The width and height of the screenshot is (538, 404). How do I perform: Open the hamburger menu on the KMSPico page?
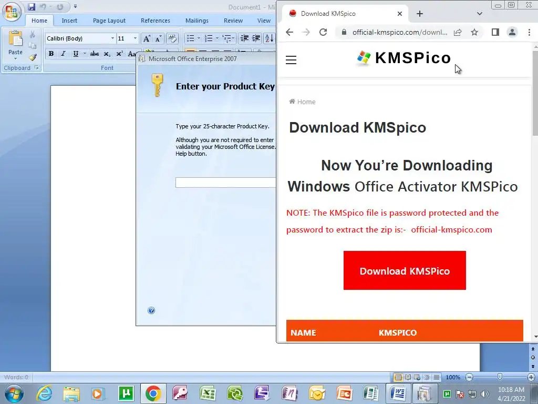[x=291, y=60]
